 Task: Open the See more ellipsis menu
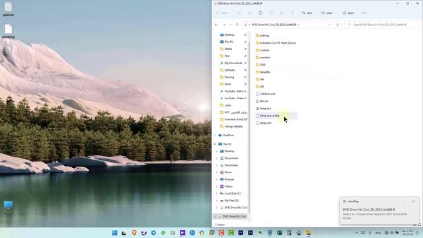tap(363, 13)
